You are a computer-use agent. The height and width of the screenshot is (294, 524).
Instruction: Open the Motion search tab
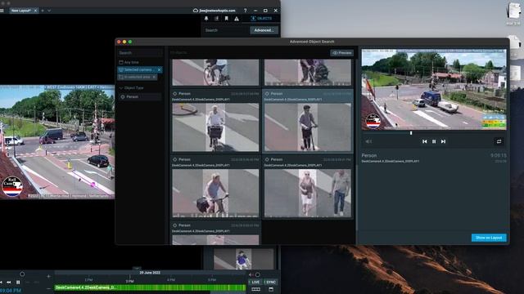[216, 19]
